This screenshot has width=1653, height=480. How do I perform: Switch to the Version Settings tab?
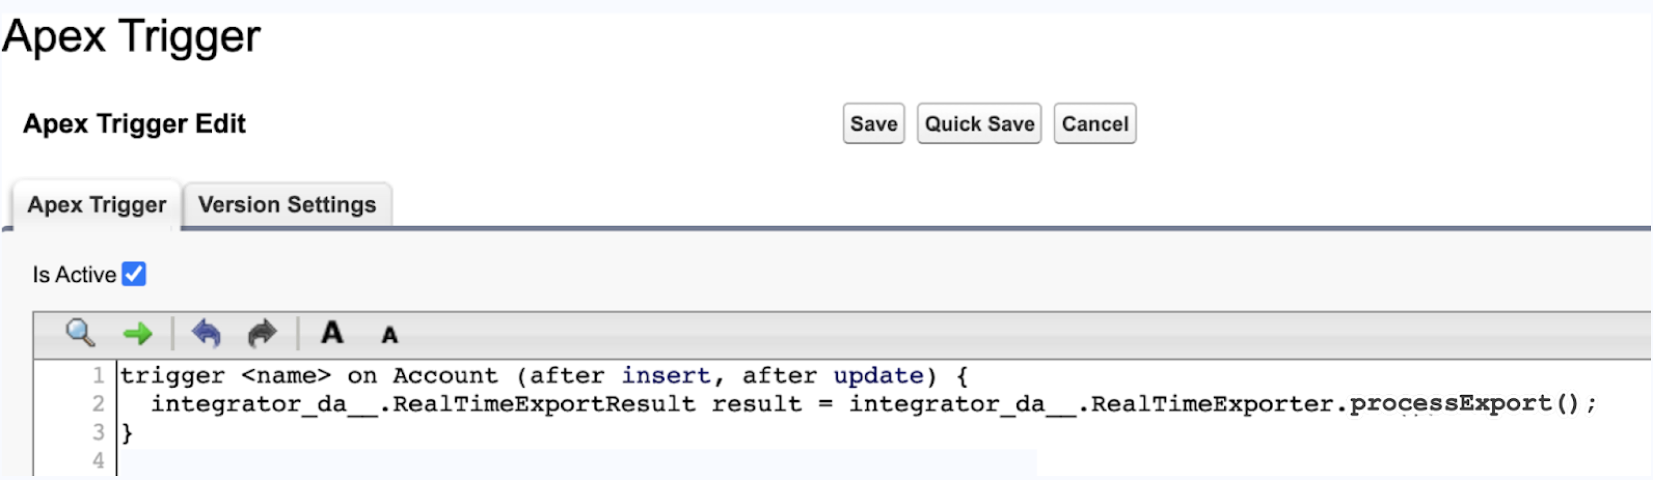tap(287, 205)
